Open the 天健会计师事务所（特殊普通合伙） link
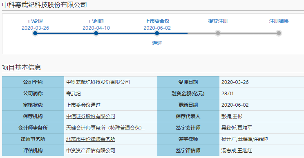Viewport: 304px width, 158px height. [105, 128]
